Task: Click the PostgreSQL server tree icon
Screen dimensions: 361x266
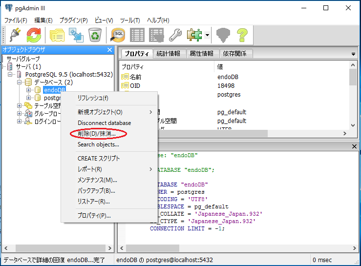Action: [20, 74]
